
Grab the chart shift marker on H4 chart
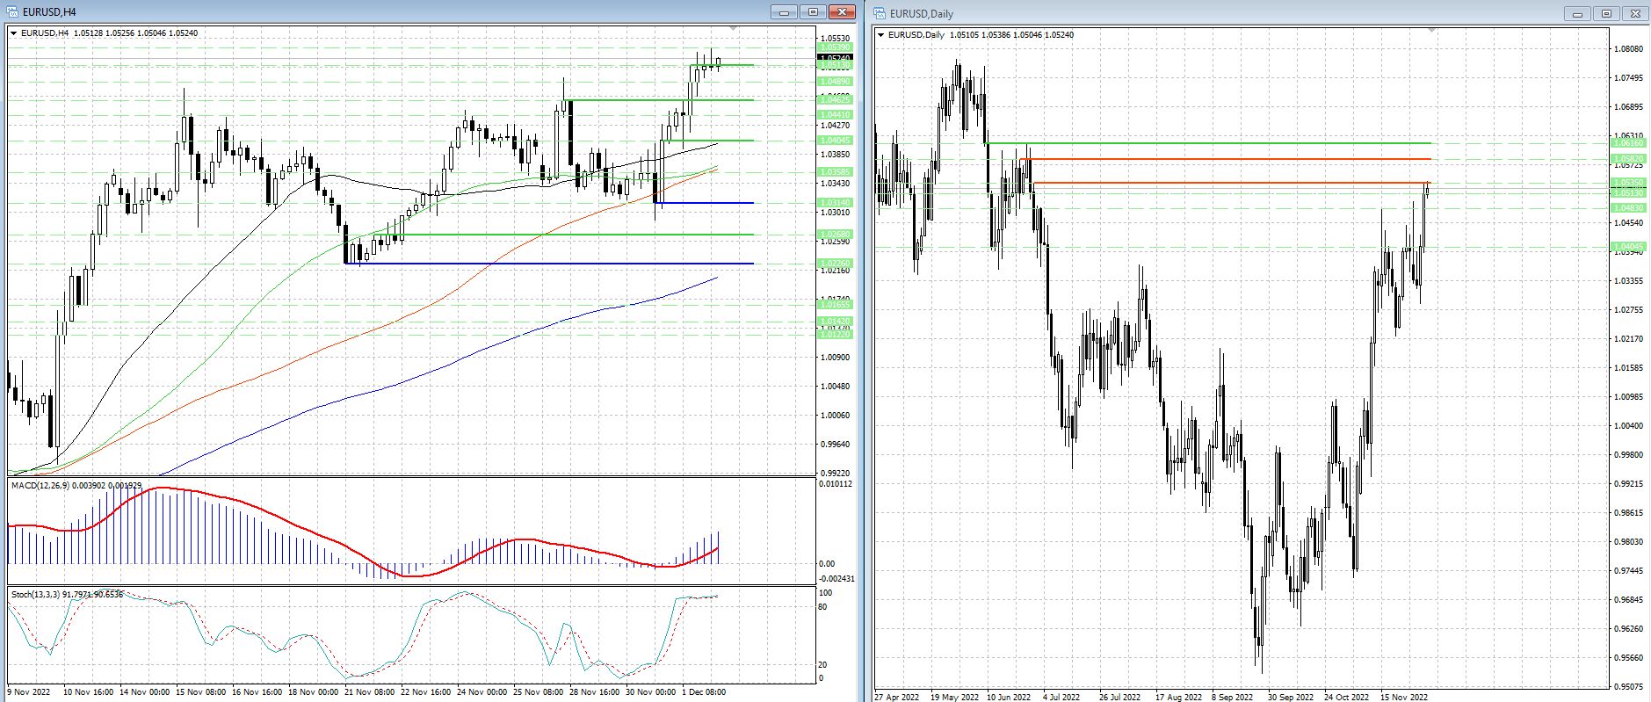(x=734, y=30)
